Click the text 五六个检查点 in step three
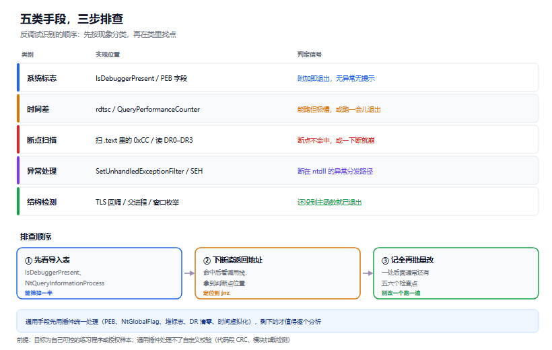 click(x=400, y=283)
